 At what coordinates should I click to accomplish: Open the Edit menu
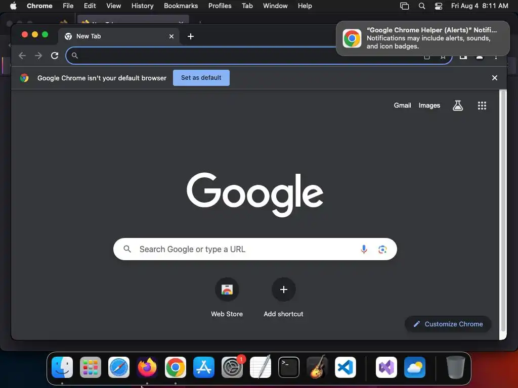[90, 6]
